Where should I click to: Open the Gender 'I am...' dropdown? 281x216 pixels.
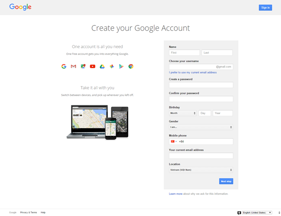tap(201, 127)
